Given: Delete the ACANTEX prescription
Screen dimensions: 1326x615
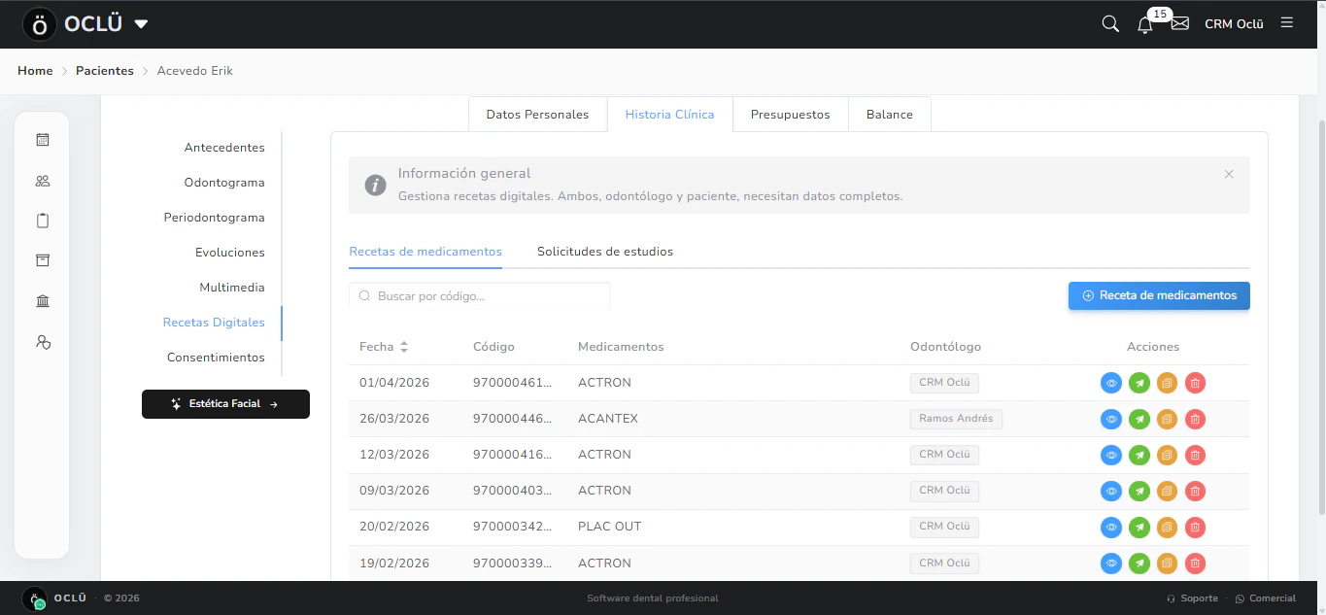Looking at the screenshot, I should [1196, 419].
